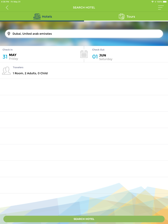
Task: Open the calendar icon between dates
Action: [x=84, y=54]
